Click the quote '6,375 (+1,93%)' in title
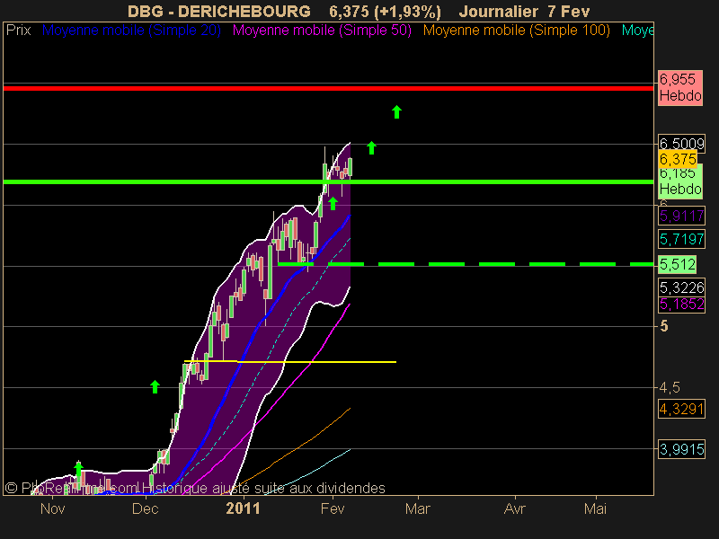Screen dimensions: 719x539 [x=386, y=12]
